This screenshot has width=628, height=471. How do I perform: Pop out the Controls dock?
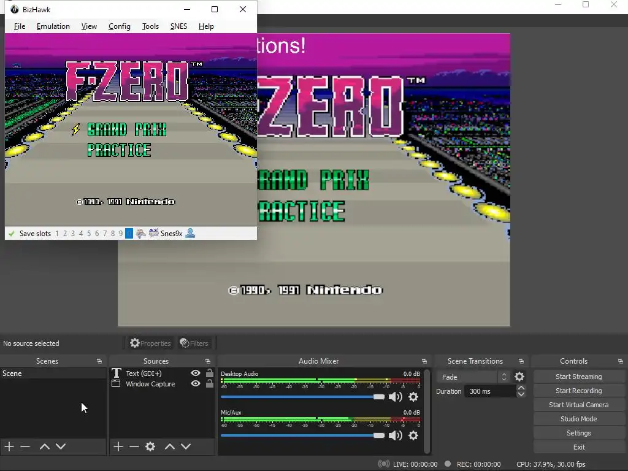(x=621, y=361)
